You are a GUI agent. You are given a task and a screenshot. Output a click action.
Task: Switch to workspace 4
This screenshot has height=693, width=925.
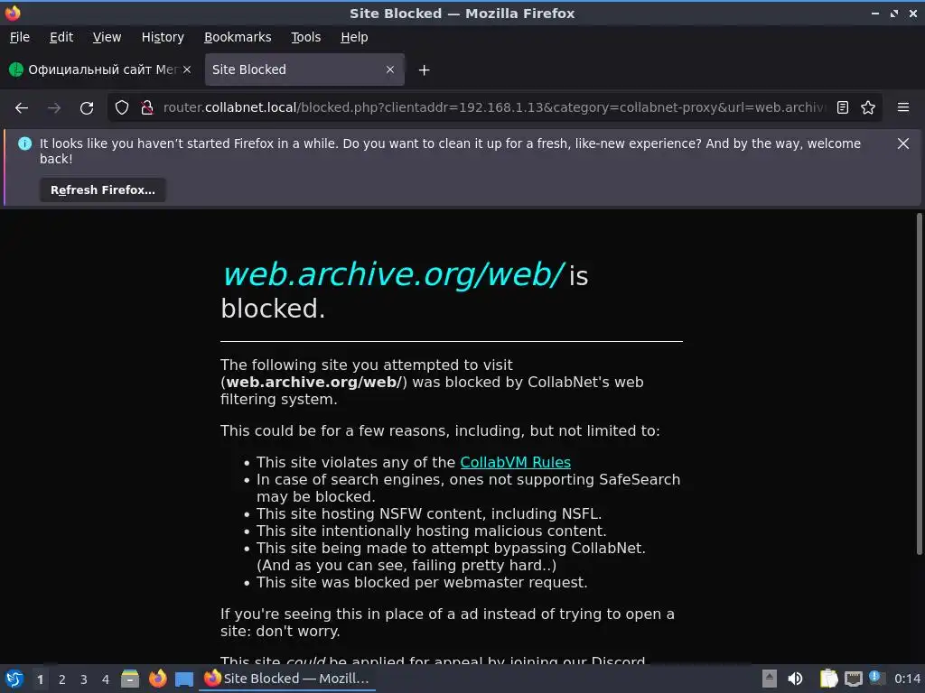[x=106, y=679]
